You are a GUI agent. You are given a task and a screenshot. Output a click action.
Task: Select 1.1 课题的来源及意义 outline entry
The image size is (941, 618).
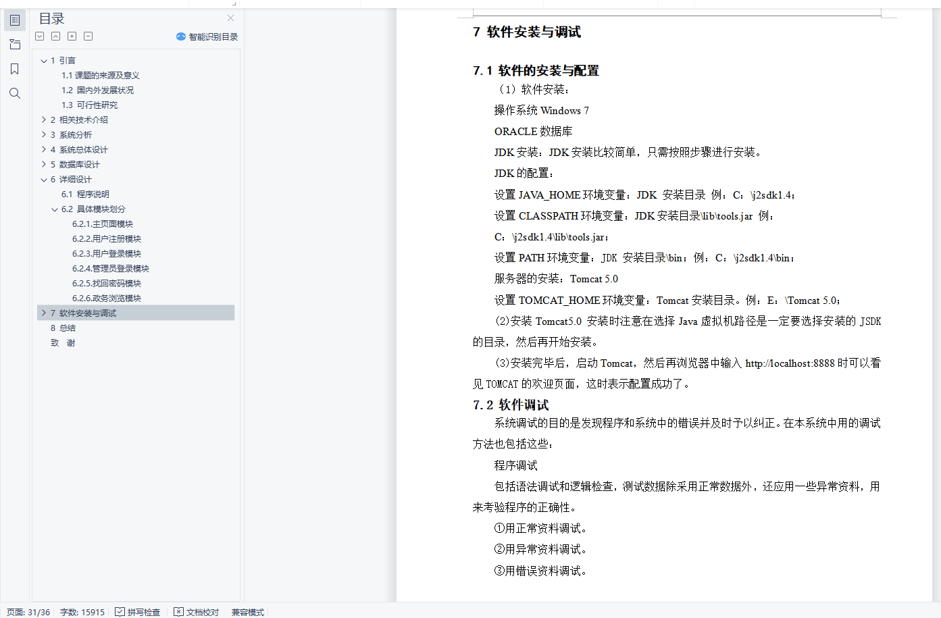click(x=101, y=76)
